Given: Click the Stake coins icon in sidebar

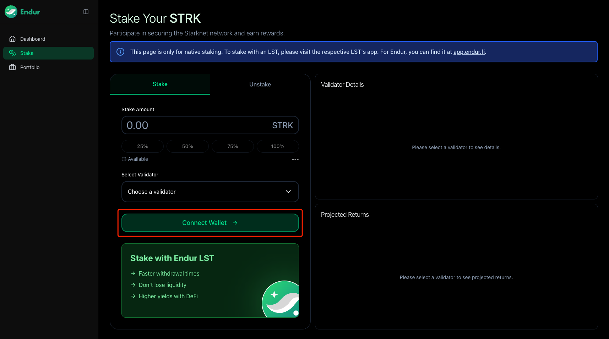Looking at the screenshot, I should click(12, 53).
